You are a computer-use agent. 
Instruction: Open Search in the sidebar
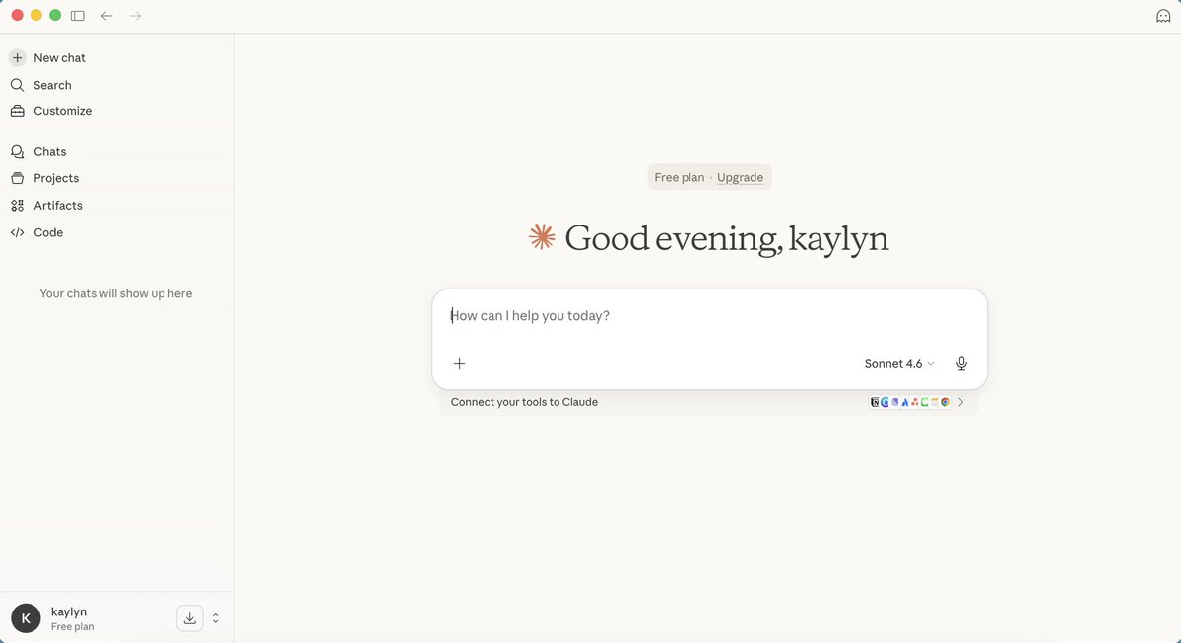[52, 85]
